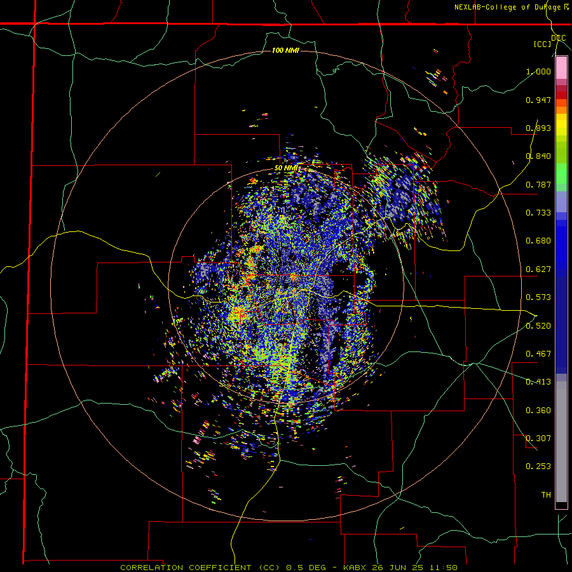Screen dimensions: 572x572
Task: Pick the light pink segment of the color bar
Action: point(561,68)
